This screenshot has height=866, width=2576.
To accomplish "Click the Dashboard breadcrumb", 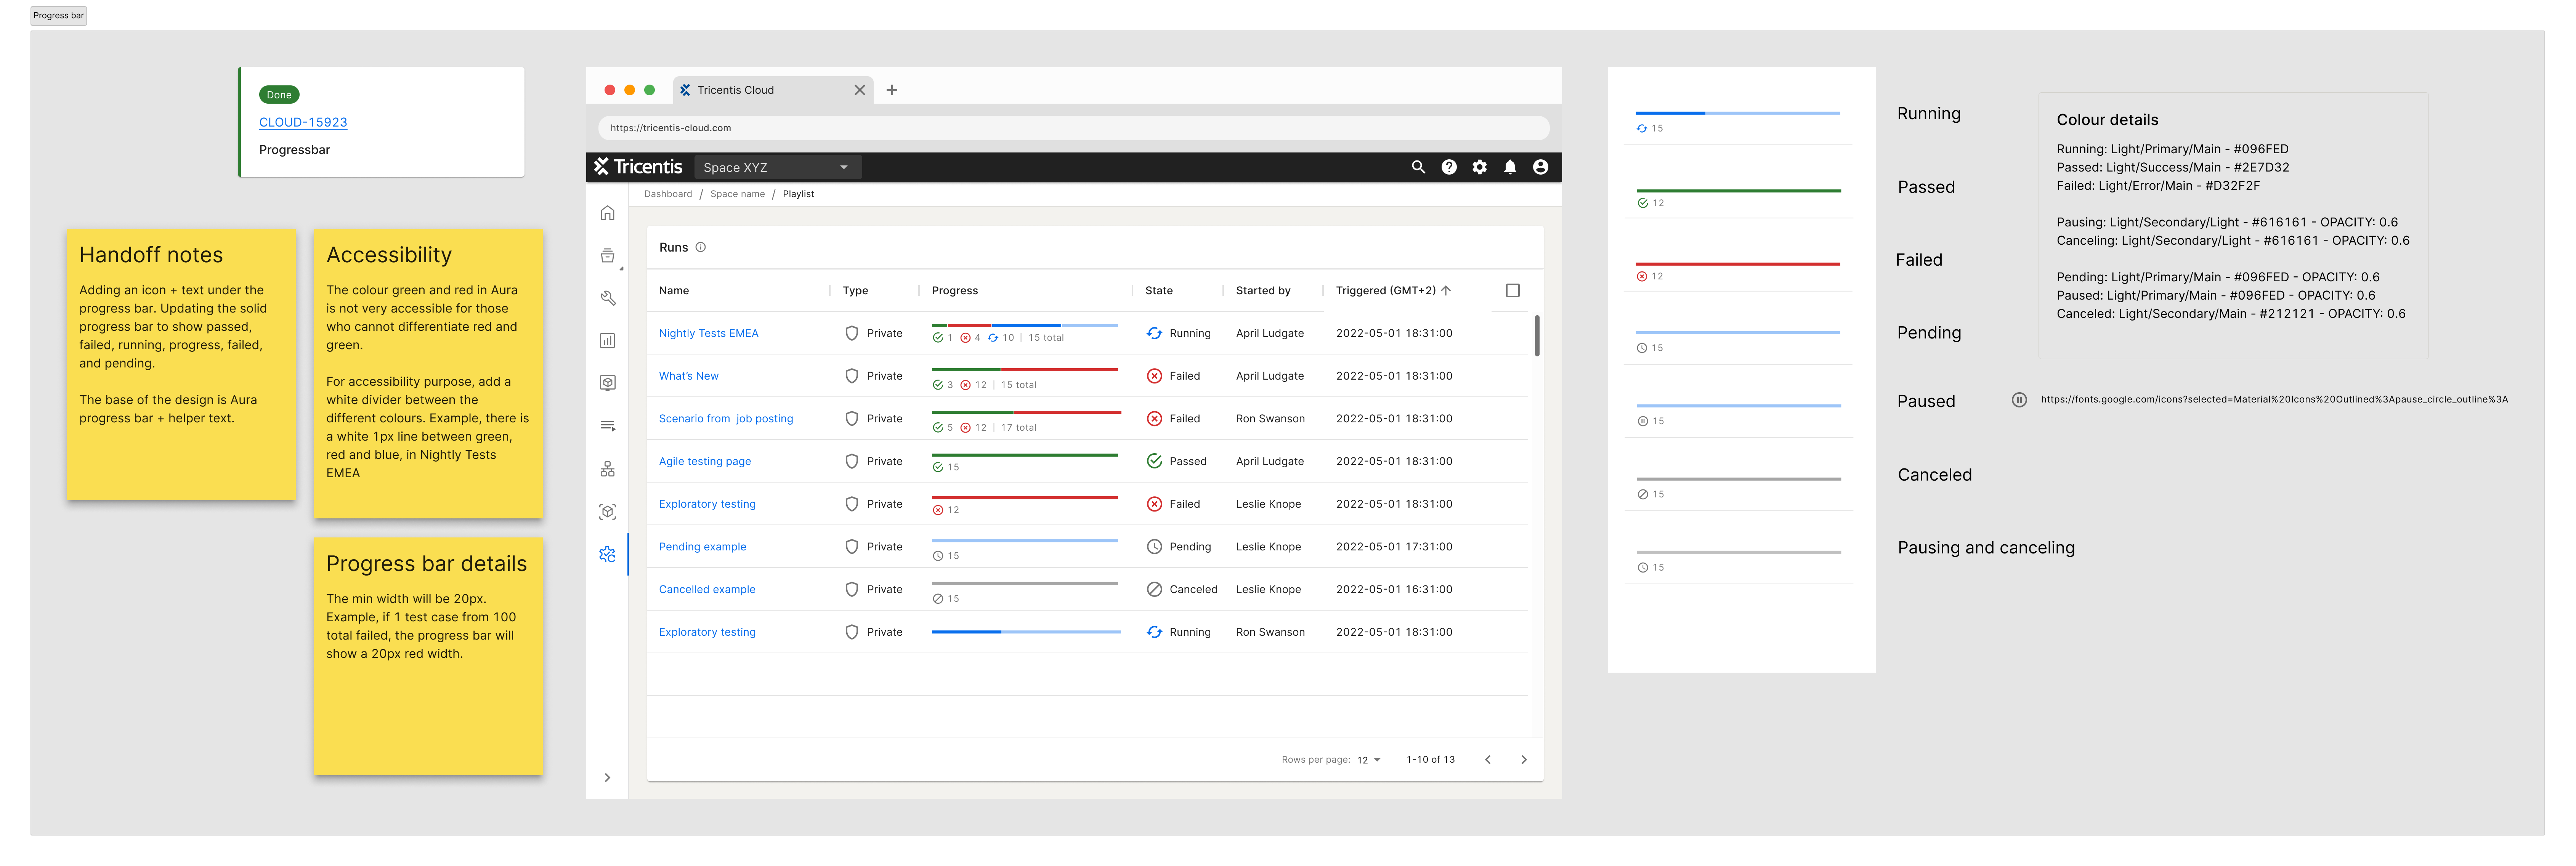I will 668,194.
